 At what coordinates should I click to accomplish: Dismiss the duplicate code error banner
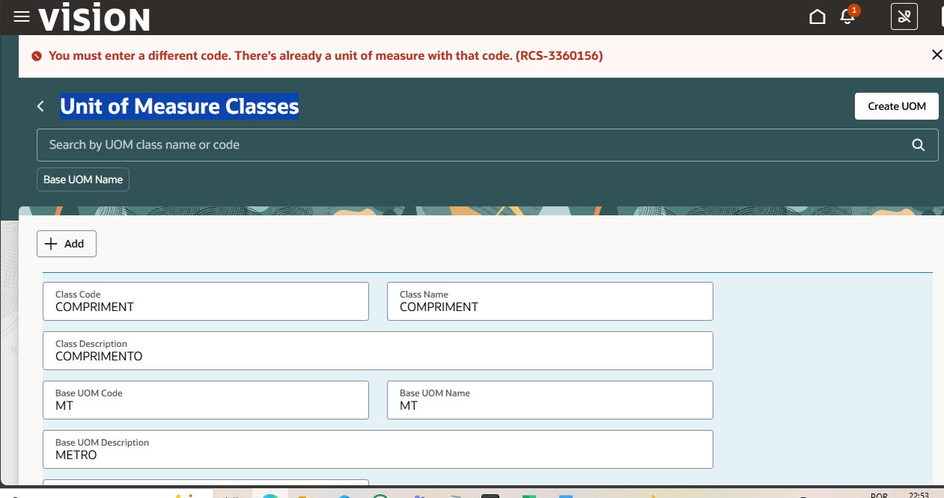(x=937, y=54)
